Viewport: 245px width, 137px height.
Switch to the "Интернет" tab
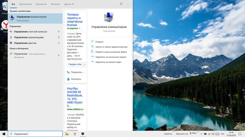[x=55, y=4]
